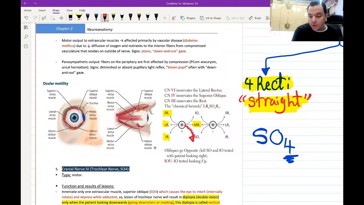Click the 'Ocular motility' heading
Image resolution: width=364 pixels, height=205 pixels.
(55, 83)
